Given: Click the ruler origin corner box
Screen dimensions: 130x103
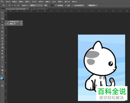Looking at the screenshot, I should coord(6,11).
